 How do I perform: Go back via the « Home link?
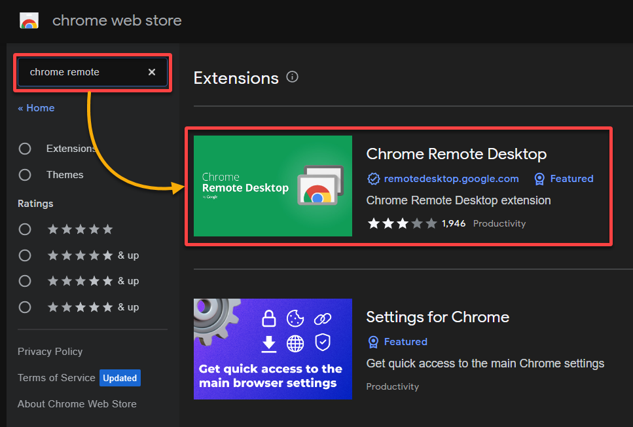click(x=36, y=108)
